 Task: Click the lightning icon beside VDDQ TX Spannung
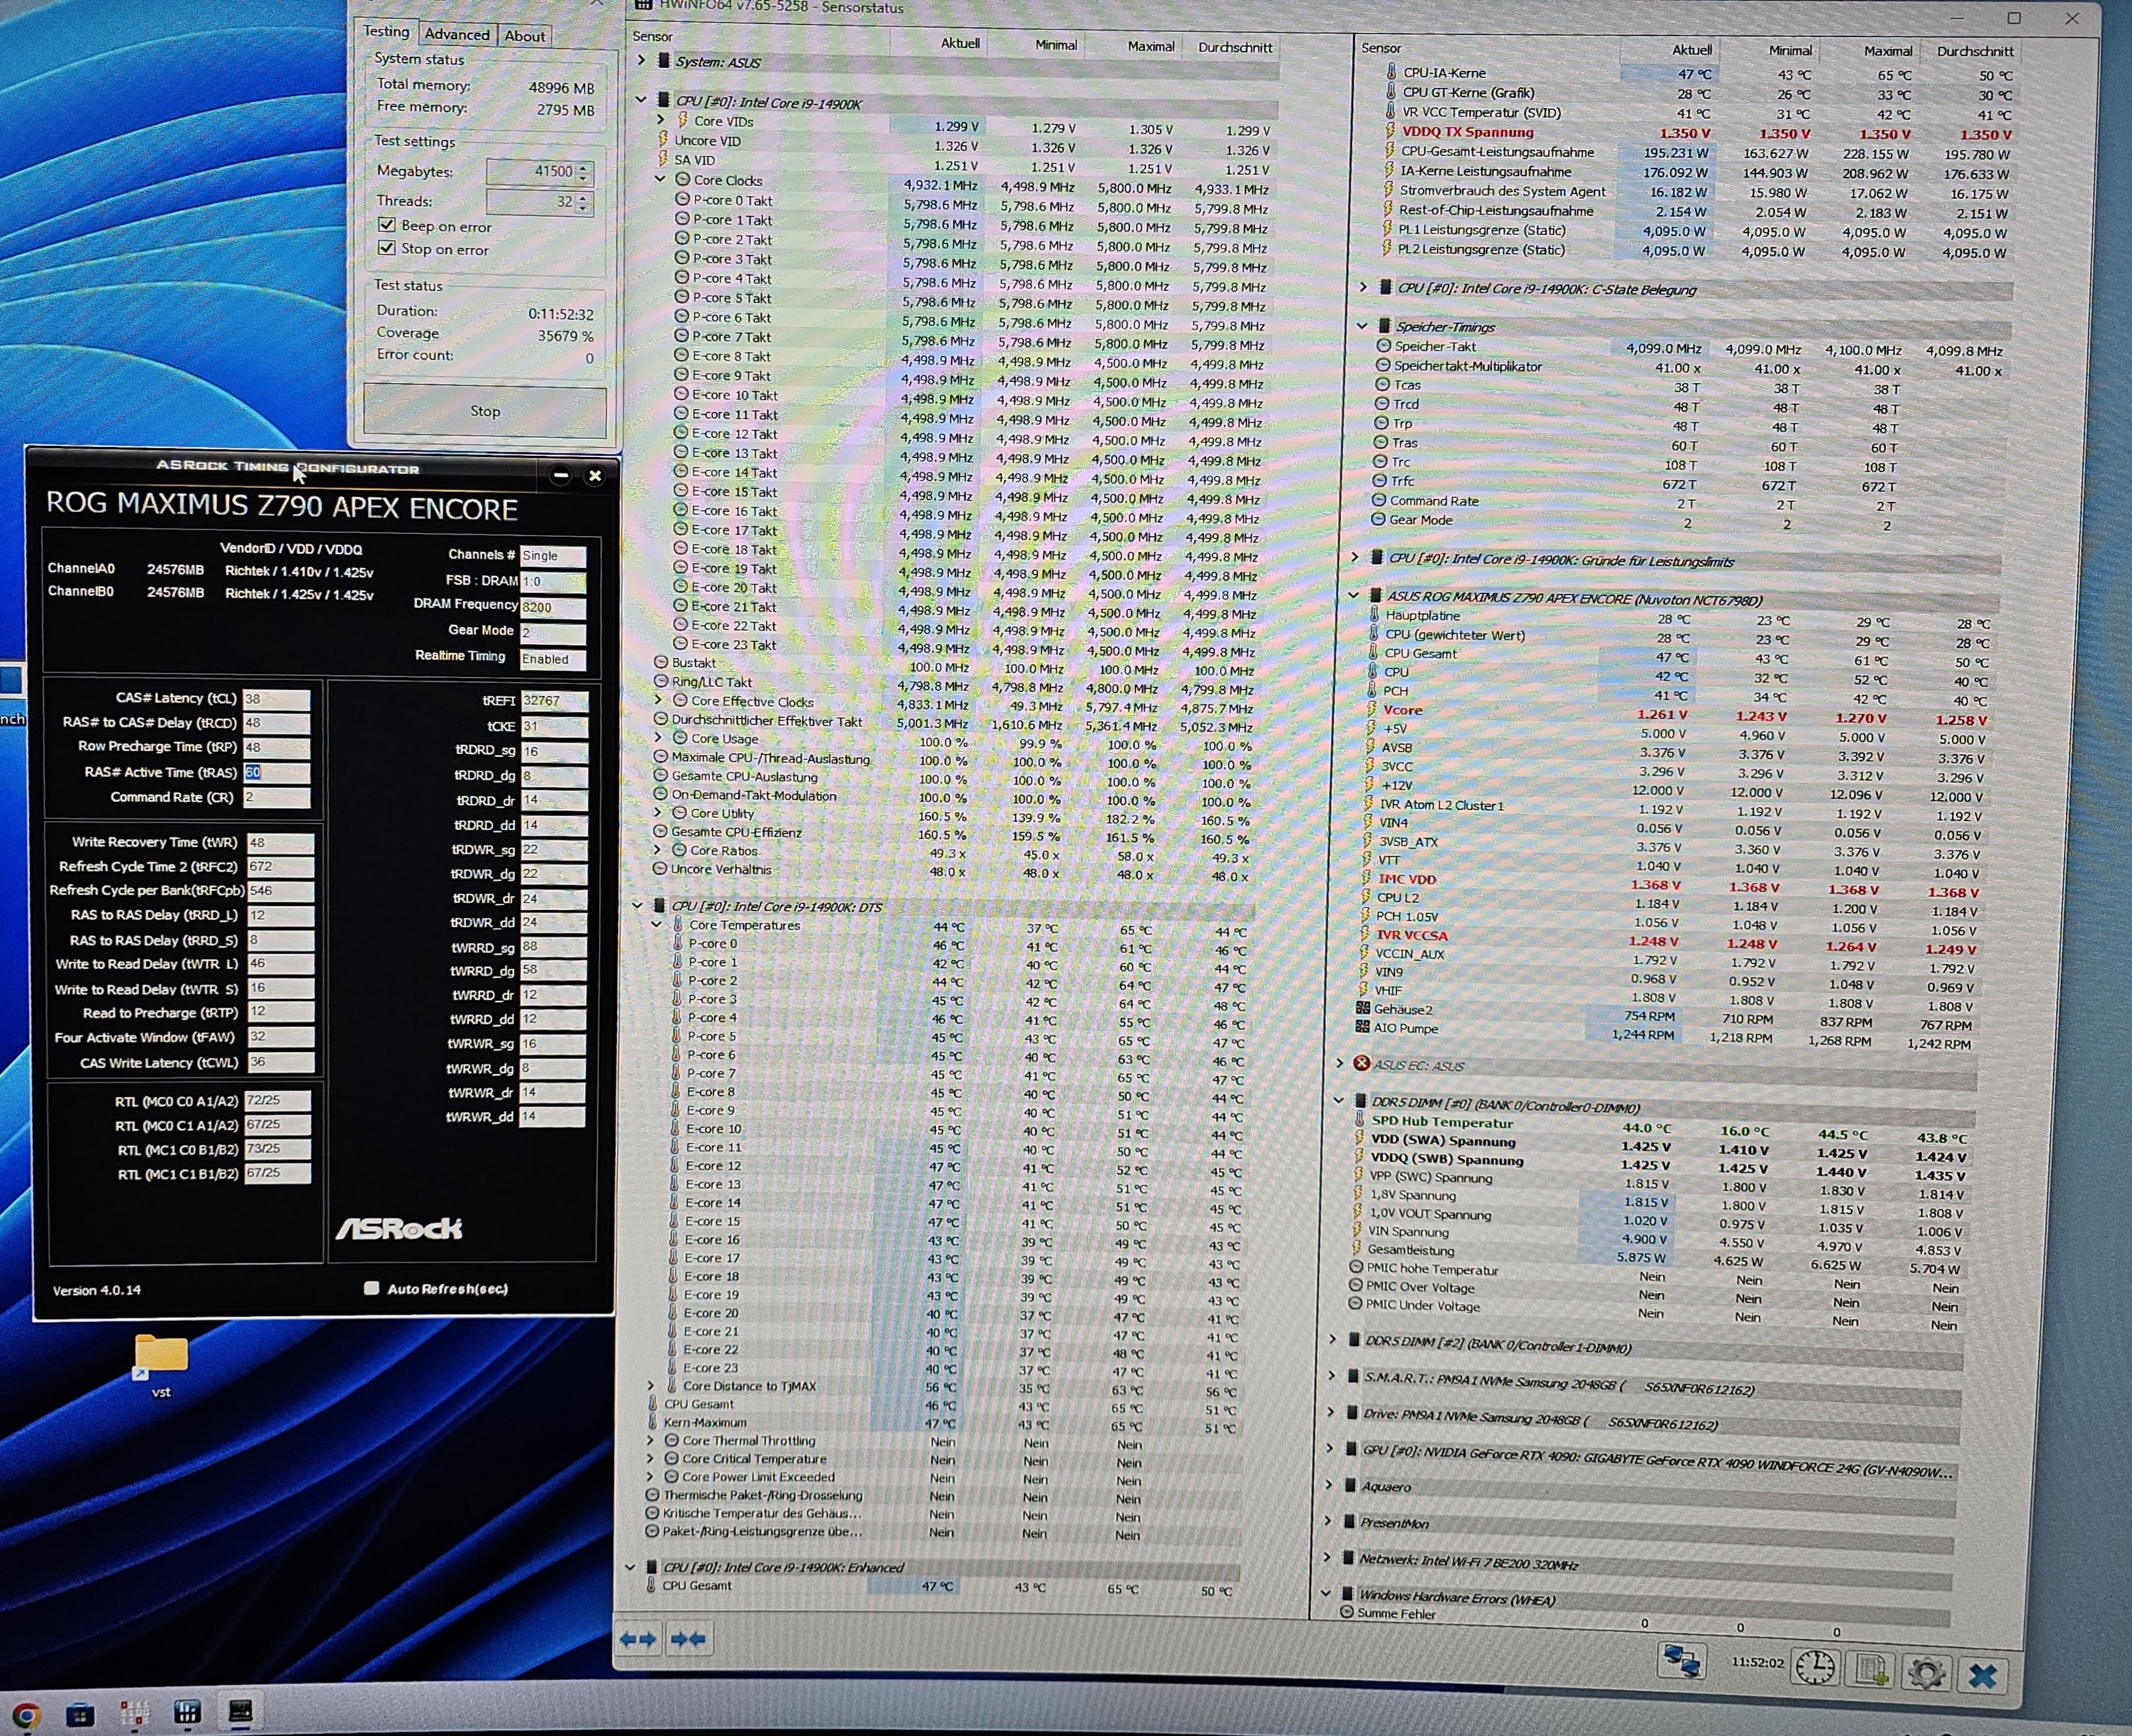1390,131
